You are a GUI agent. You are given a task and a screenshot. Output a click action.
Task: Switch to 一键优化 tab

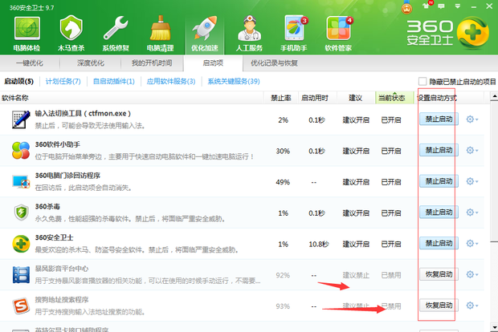(30, 63)
